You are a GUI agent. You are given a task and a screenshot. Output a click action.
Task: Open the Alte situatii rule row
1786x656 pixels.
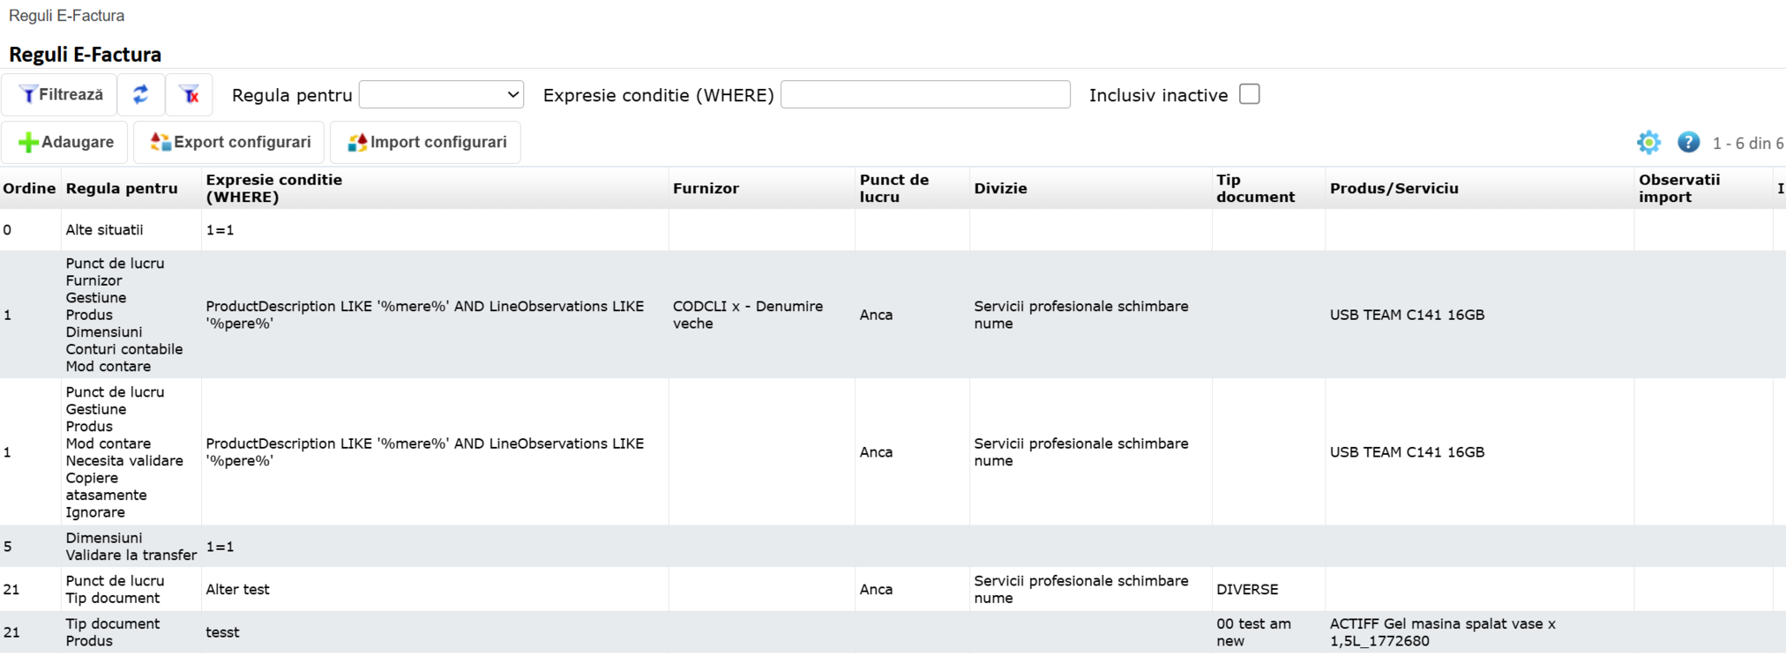click(x=104, y=230)
